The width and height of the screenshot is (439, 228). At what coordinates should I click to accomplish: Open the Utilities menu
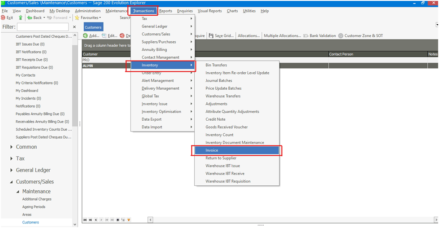point(249,11)
